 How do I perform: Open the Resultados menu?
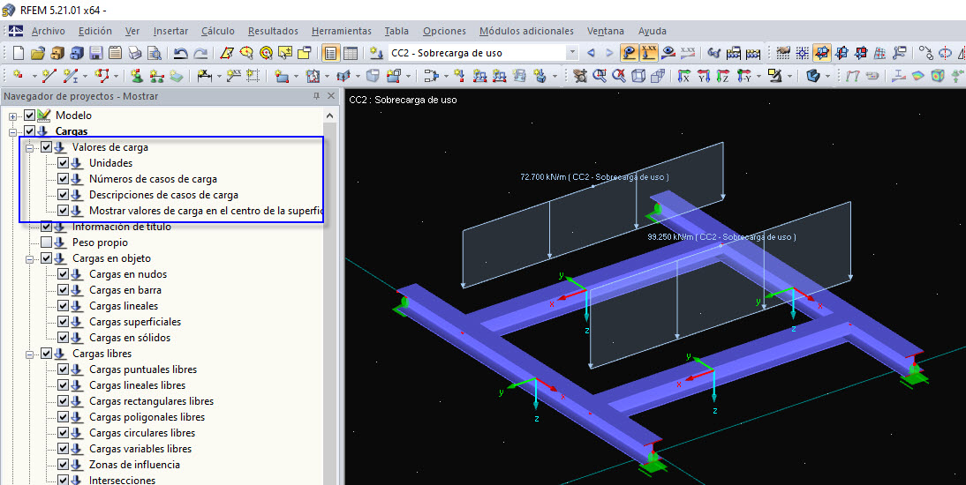273,31
